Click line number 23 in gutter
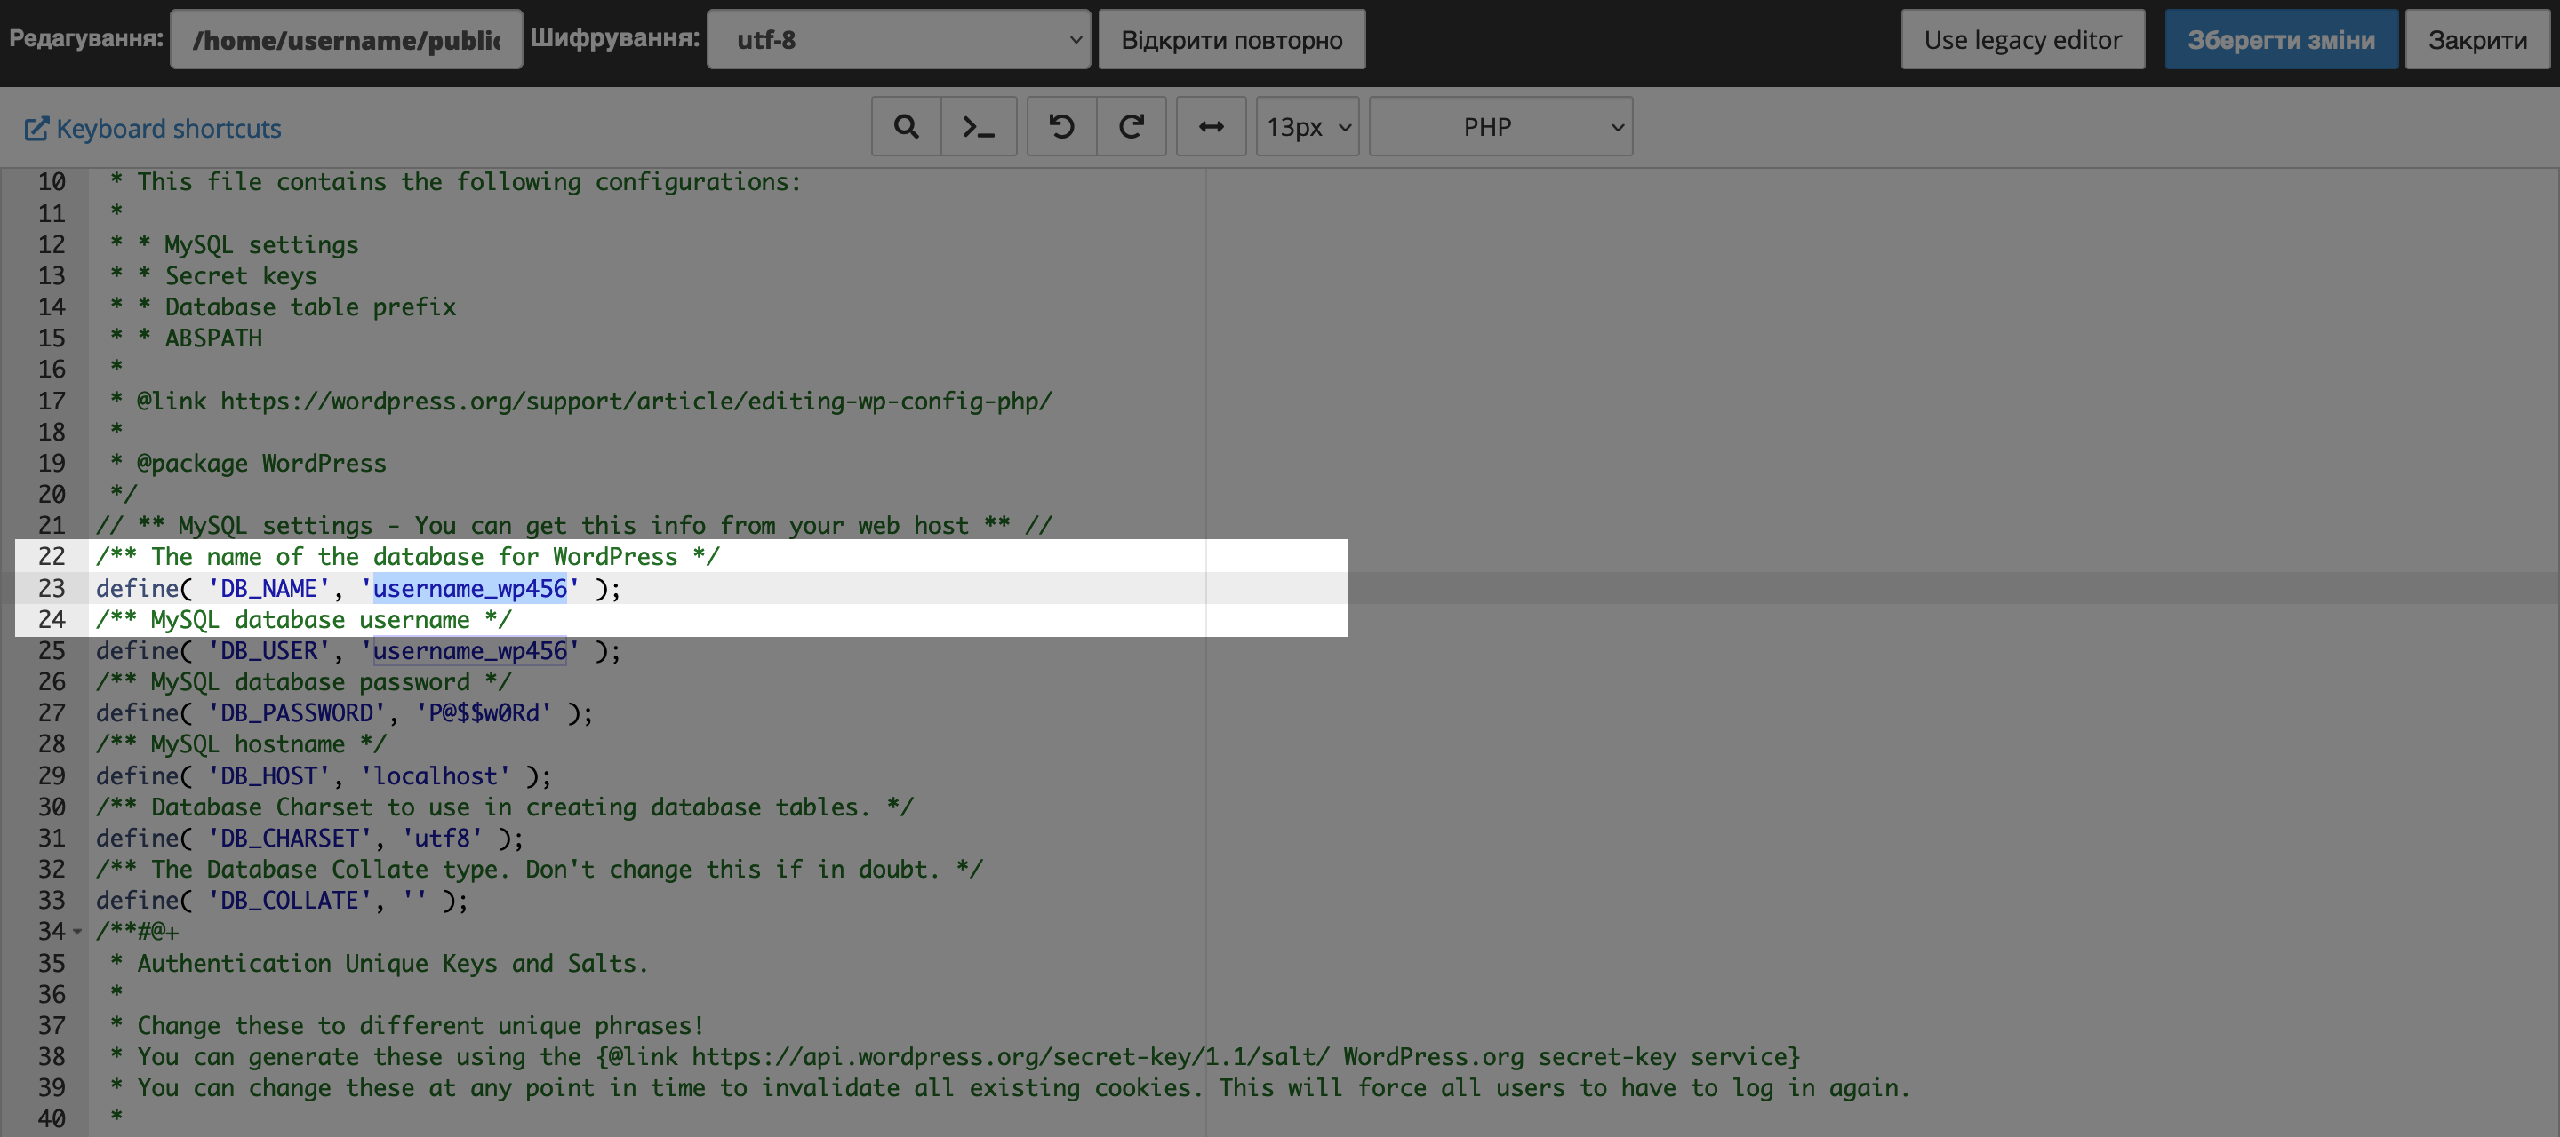Screen dimensions: 2560x1137 coord(52,589)
